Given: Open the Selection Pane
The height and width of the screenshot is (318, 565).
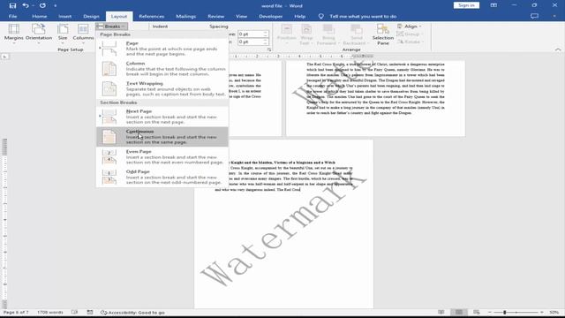Looking at the screenshot, I should pos(382,34).
